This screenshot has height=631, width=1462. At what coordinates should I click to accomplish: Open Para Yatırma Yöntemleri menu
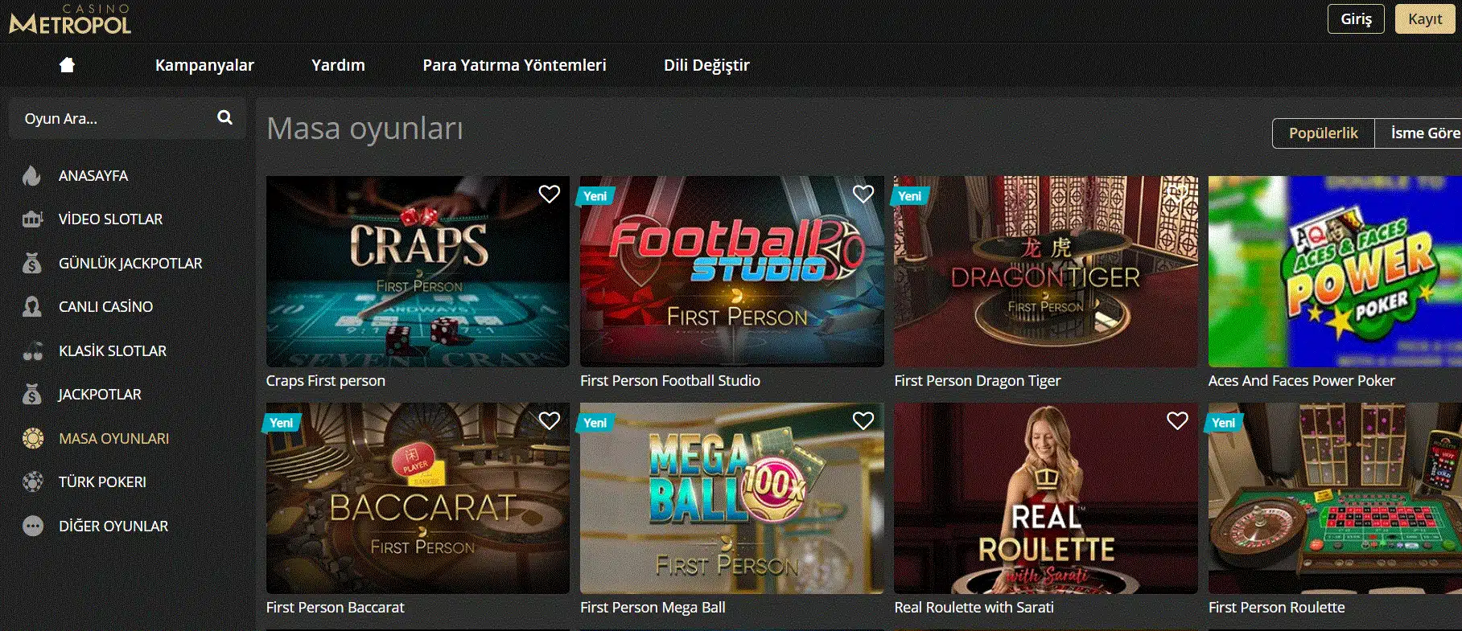coord(514,65)
